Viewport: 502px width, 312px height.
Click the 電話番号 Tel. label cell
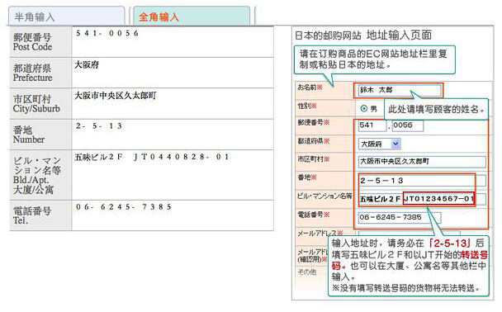[40, 215]
